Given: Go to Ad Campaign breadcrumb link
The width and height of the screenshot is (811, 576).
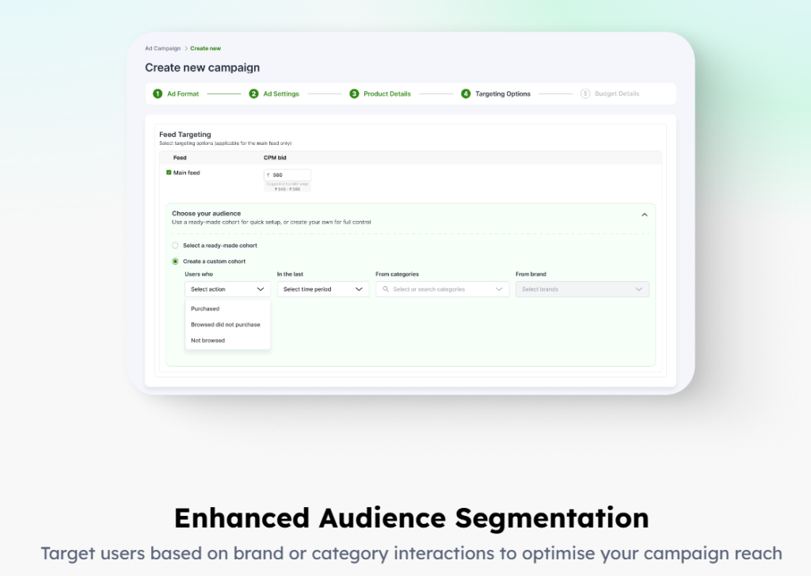Looking at the screenshot, I should click(162, 48).
